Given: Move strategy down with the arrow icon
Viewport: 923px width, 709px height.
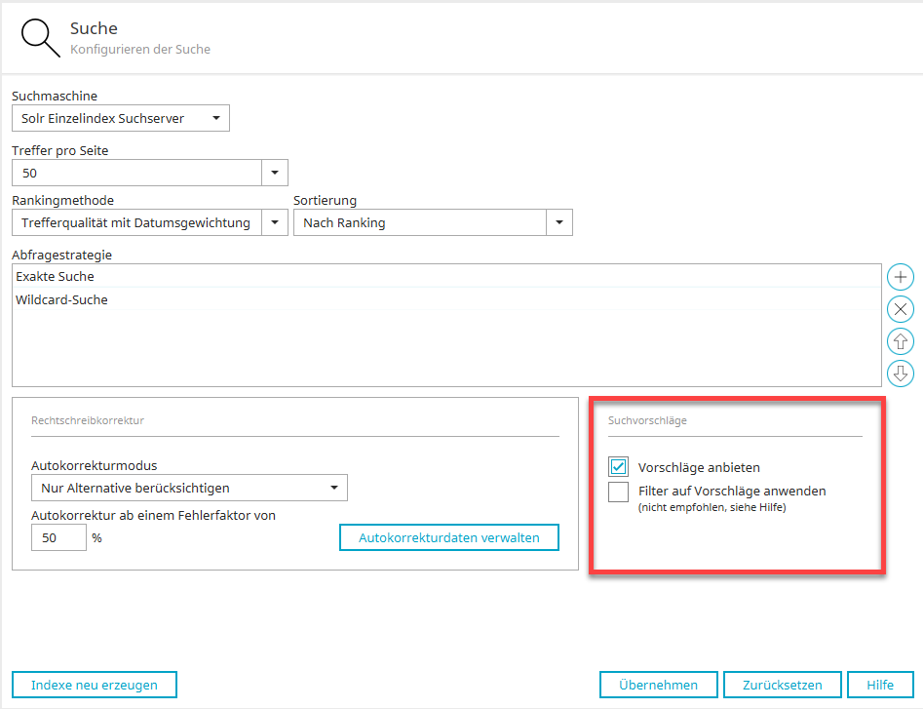Looking at the screenshot, I should (901, 373).
